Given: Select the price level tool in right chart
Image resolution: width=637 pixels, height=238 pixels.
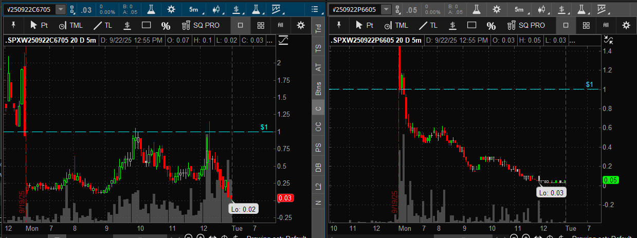Looking at the screenshot, I should click(452, 25).
